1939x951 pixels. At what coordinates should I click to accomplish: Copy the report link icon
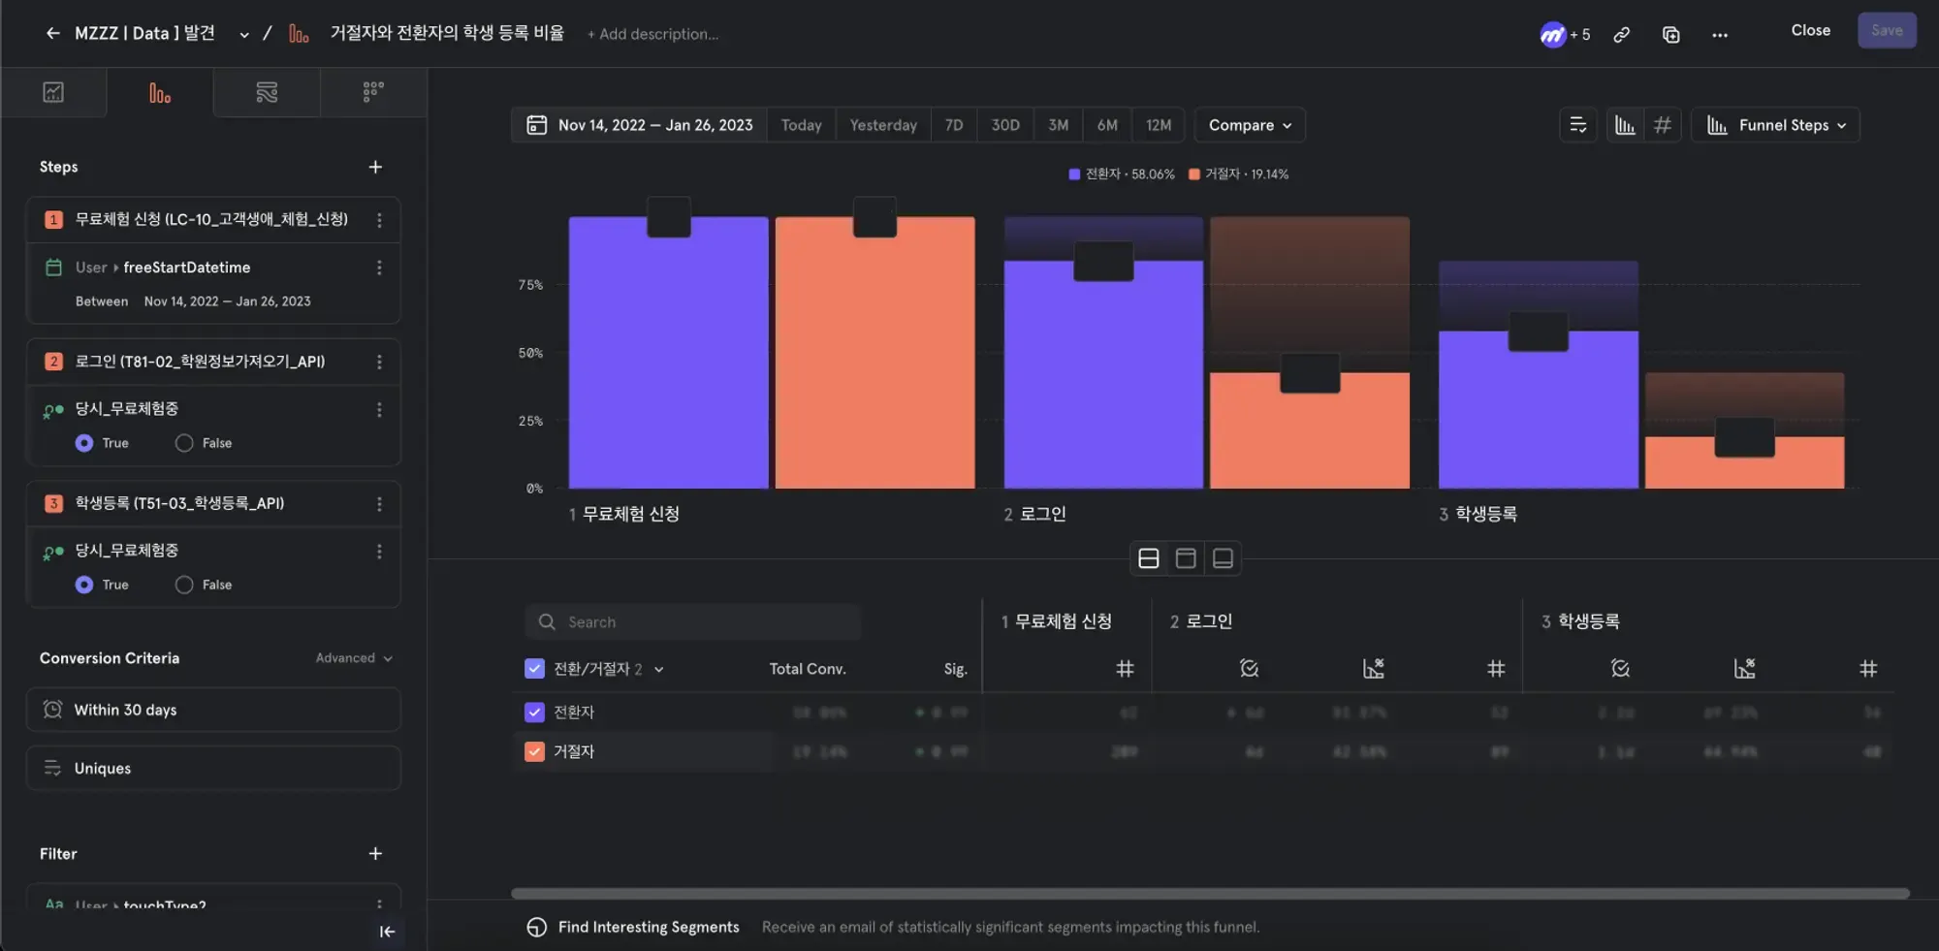tap(1621, 35)
